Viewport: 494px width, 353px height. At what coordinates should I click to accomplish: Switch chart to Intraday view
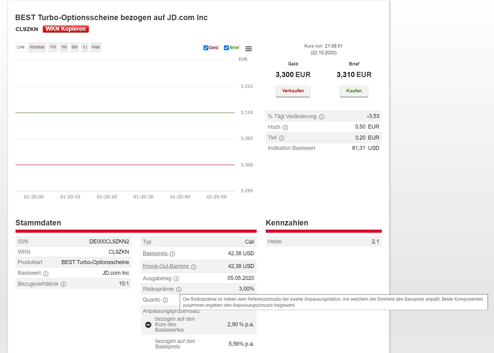(x=37, y=47)
